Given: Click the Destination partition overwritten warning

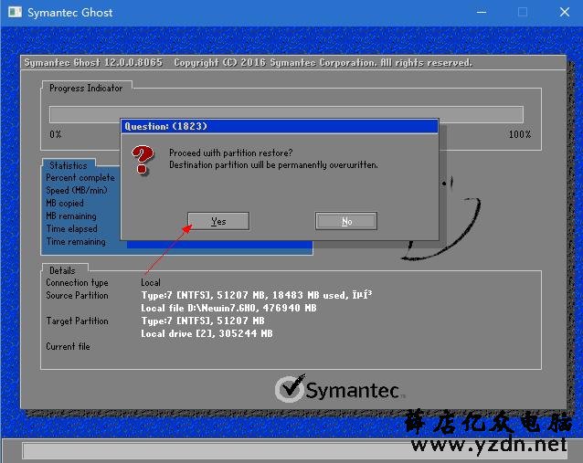Looking at the screenshot, I should [273, 164].
